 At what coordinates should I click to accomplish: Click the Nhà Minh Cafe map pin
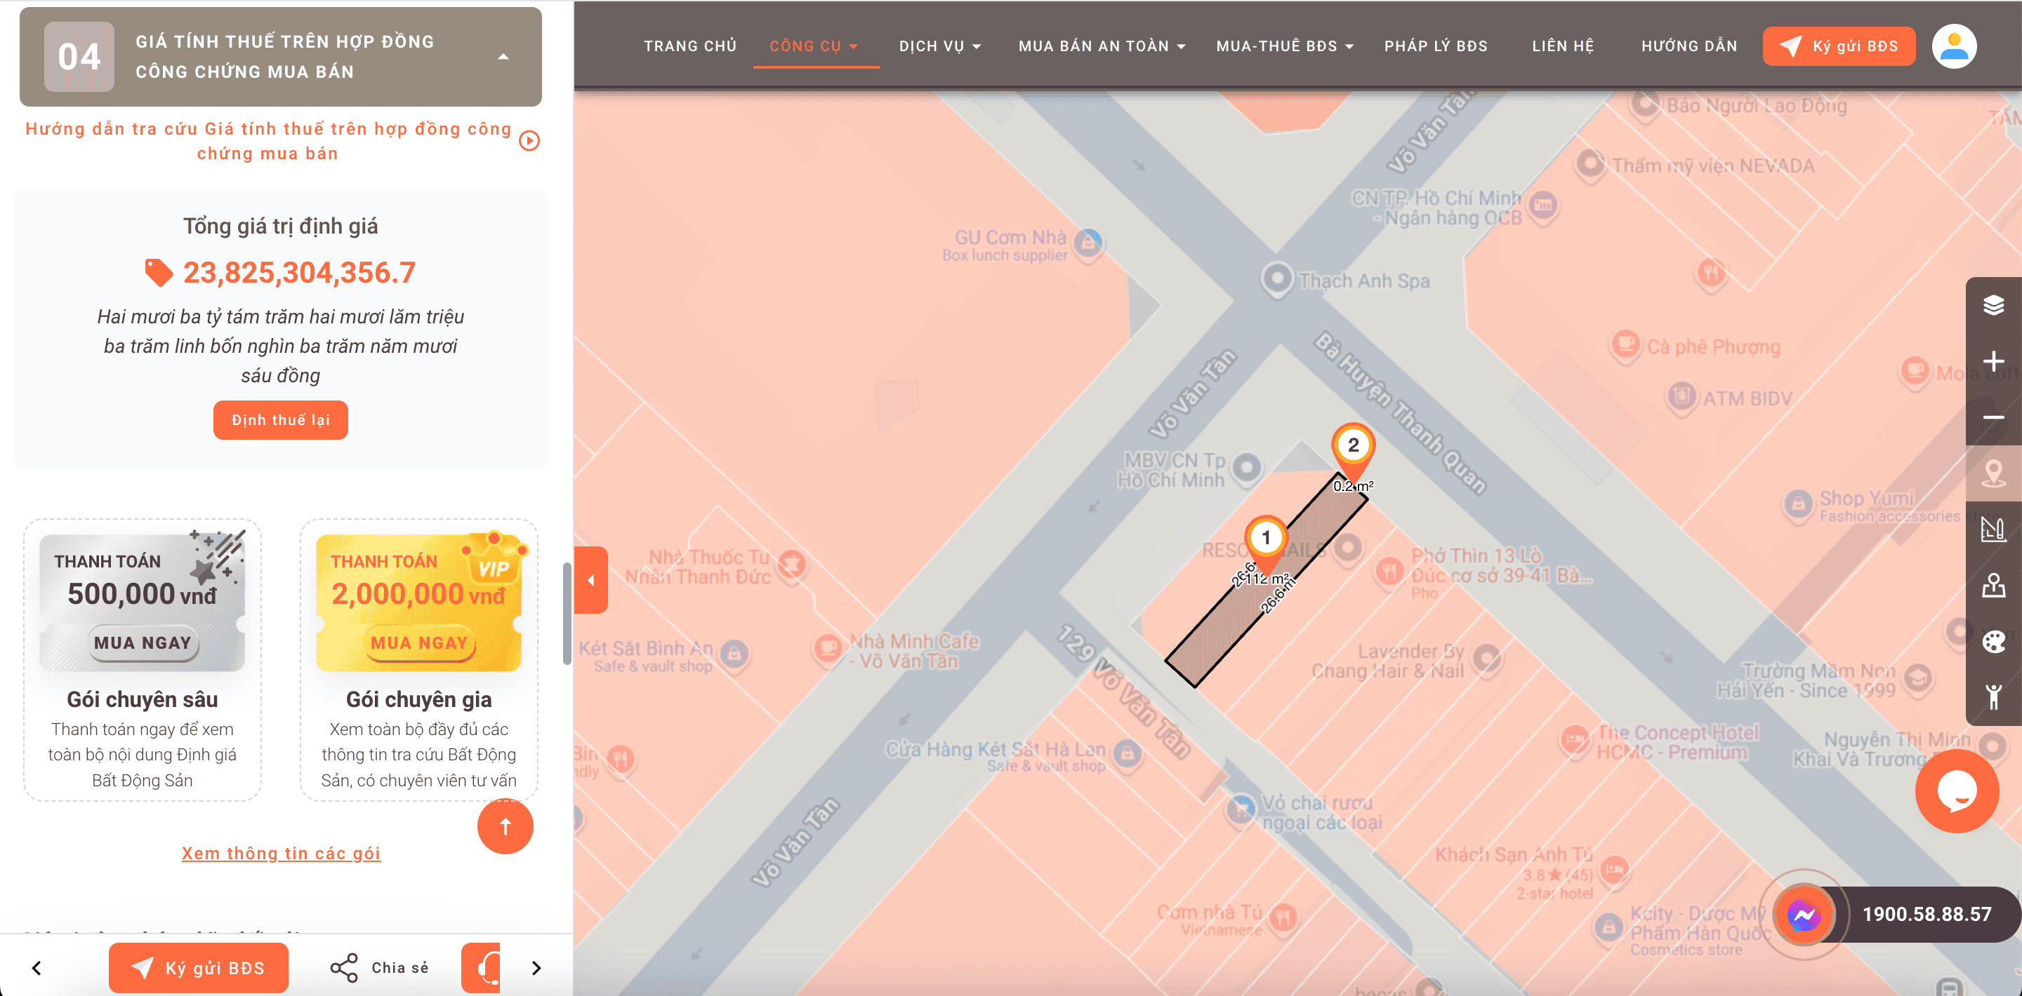827,649
